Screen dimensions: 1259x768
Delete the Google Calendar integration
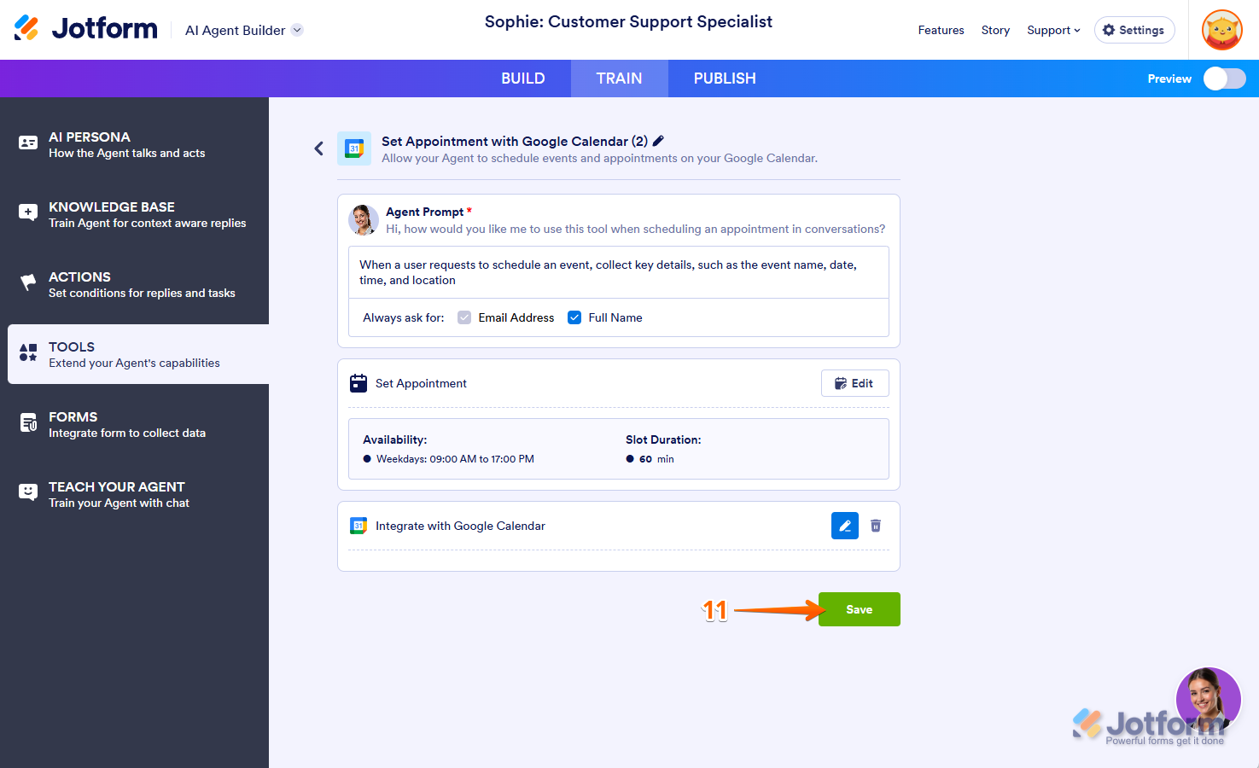(876, 526)
